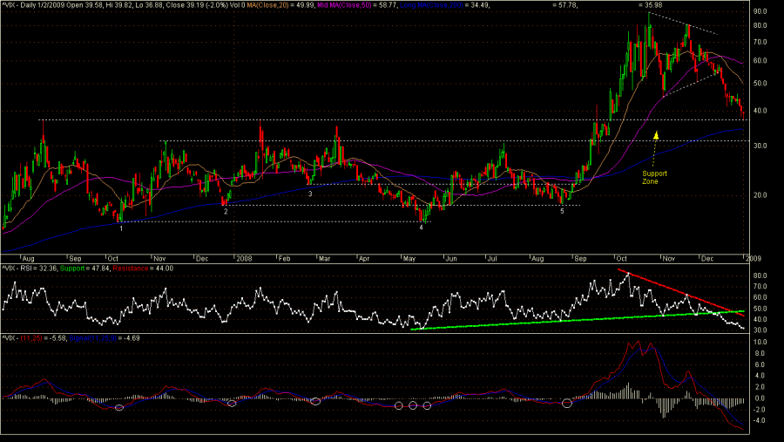Click the "^VIX - RSI = 32.36" panel title
784x442 pixels.
coord(29,269)
